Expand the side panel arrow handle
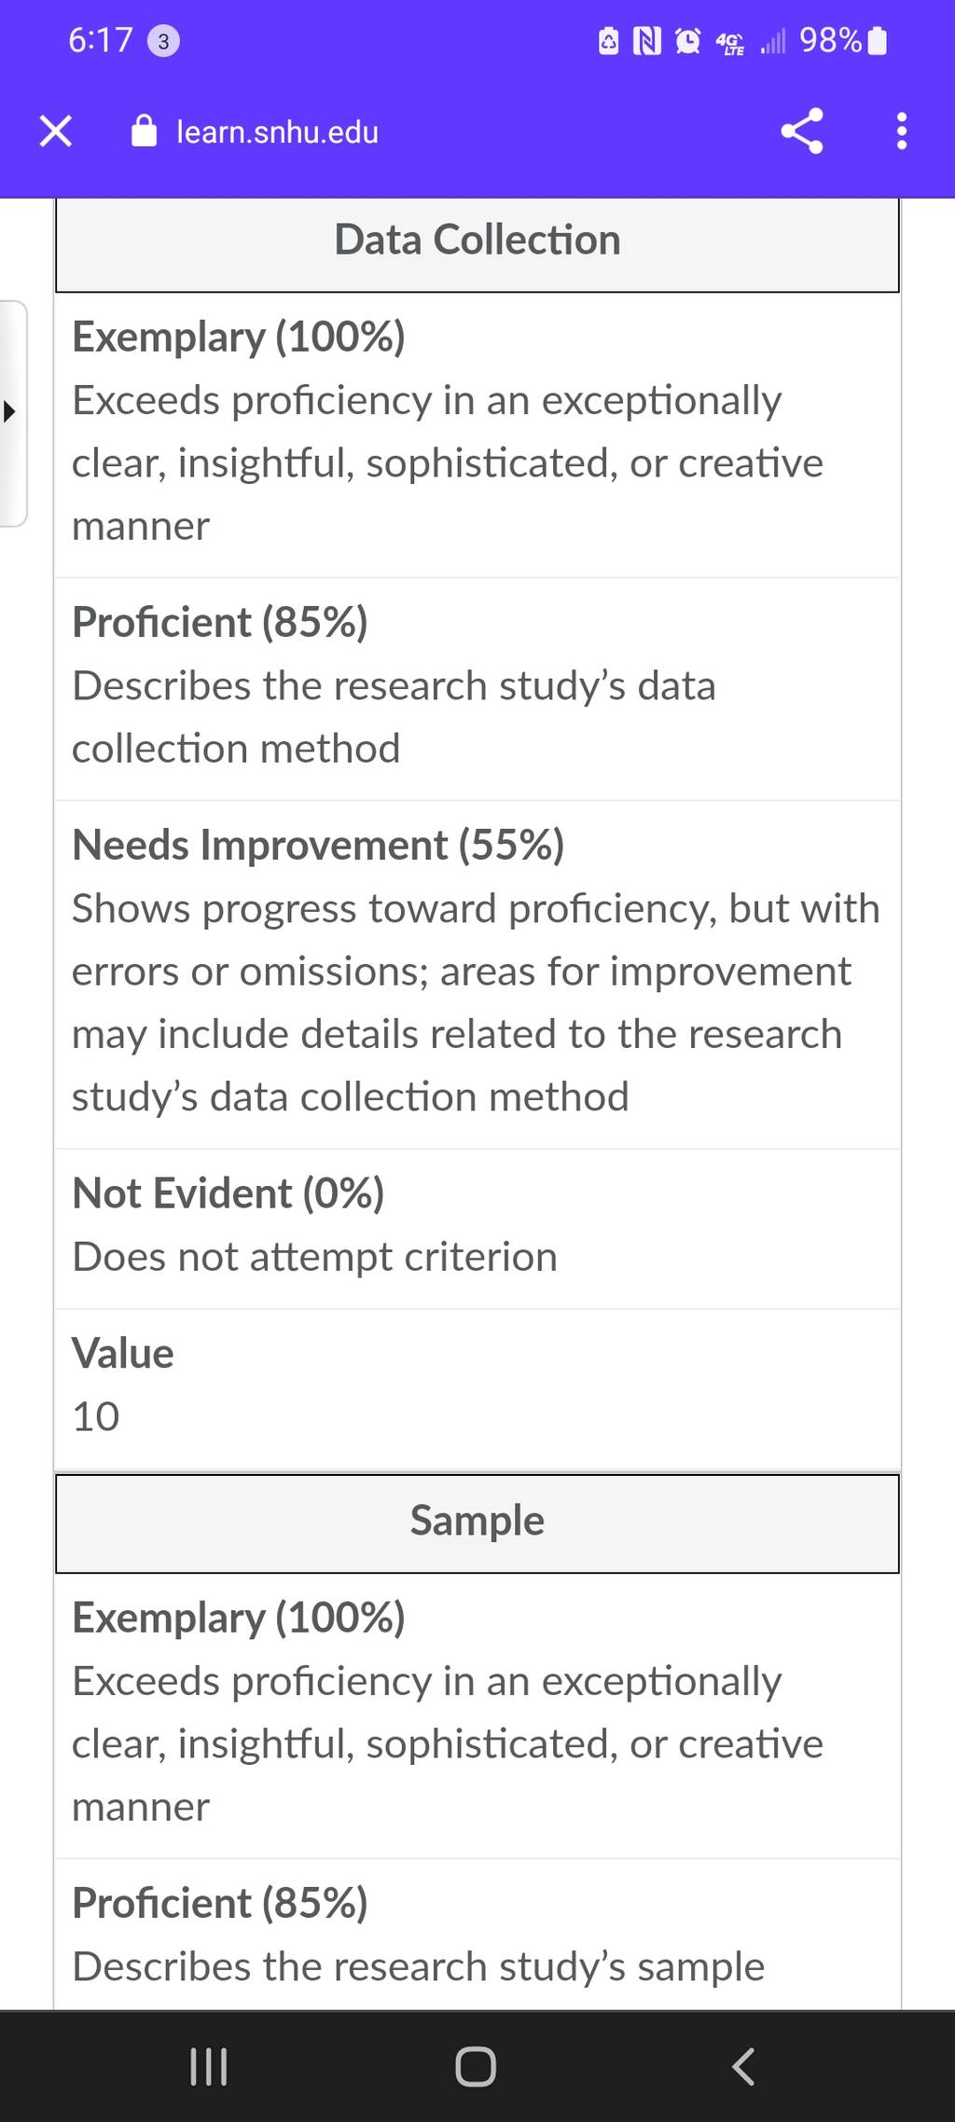955x2122 pixels. pyautogui.click(x=12, y=413)
